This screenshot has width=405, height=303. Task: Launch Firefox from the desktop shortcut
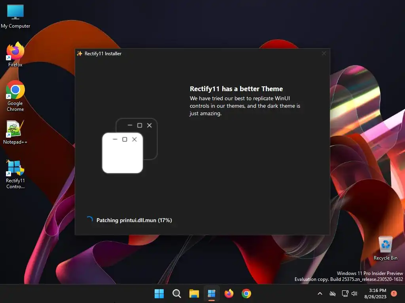pos(15,54)
